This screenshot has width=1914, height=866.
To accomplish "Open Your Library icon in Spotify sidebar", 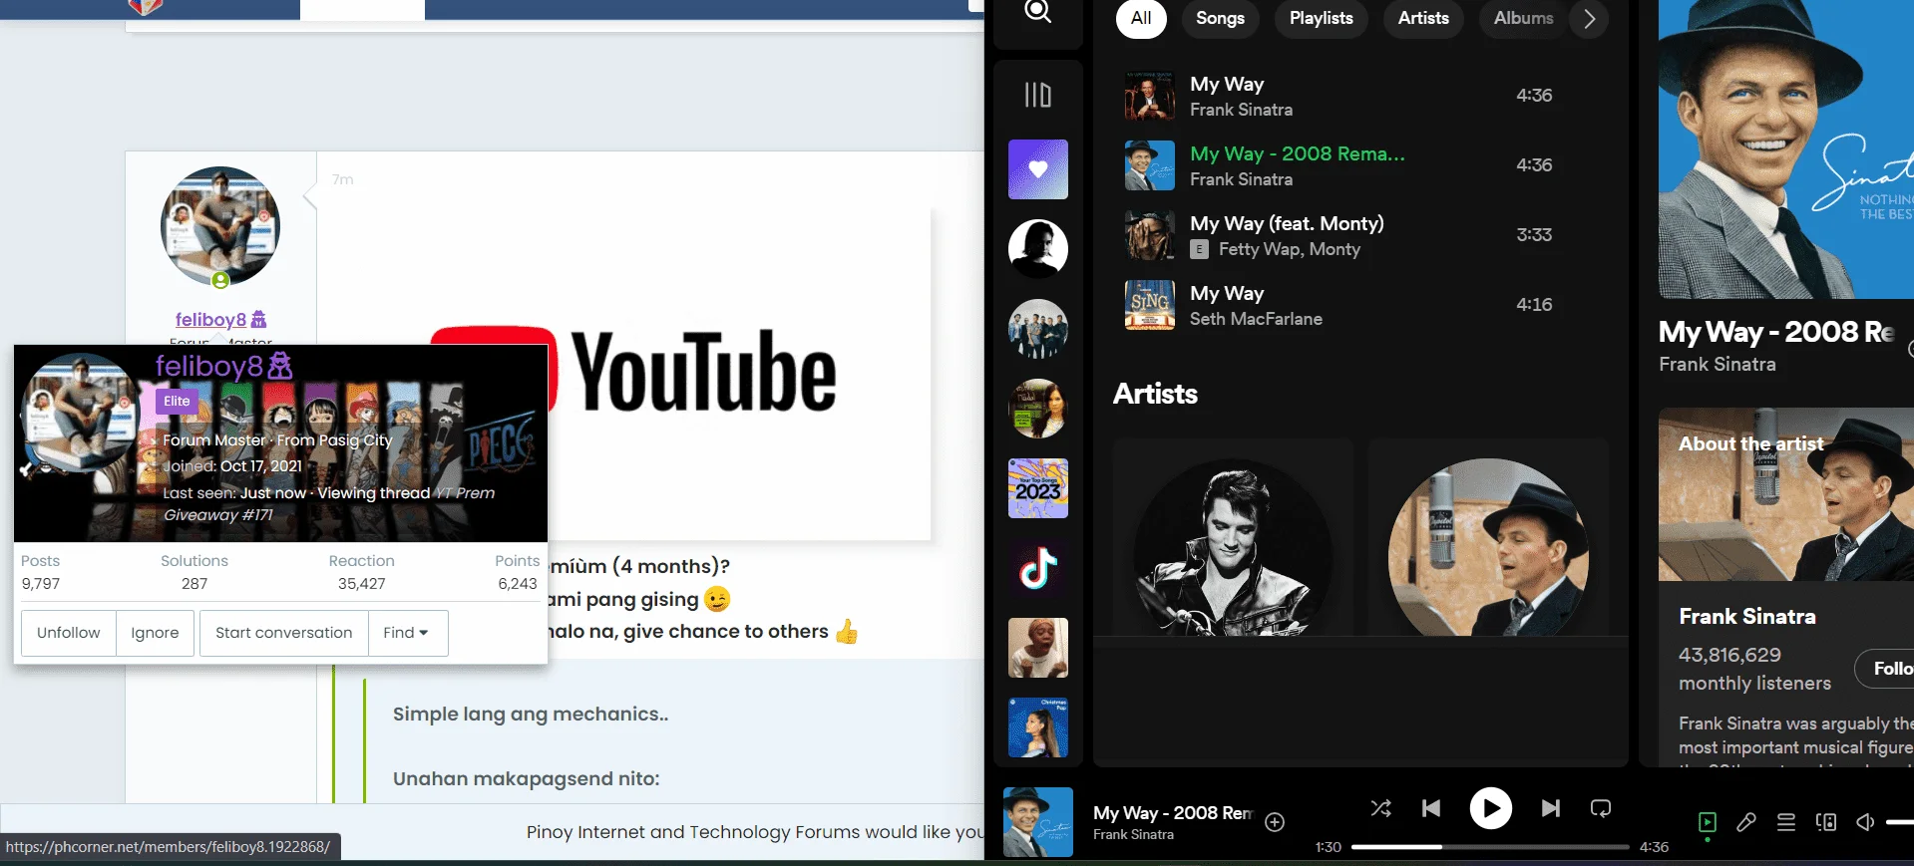I will (1038, 95).
